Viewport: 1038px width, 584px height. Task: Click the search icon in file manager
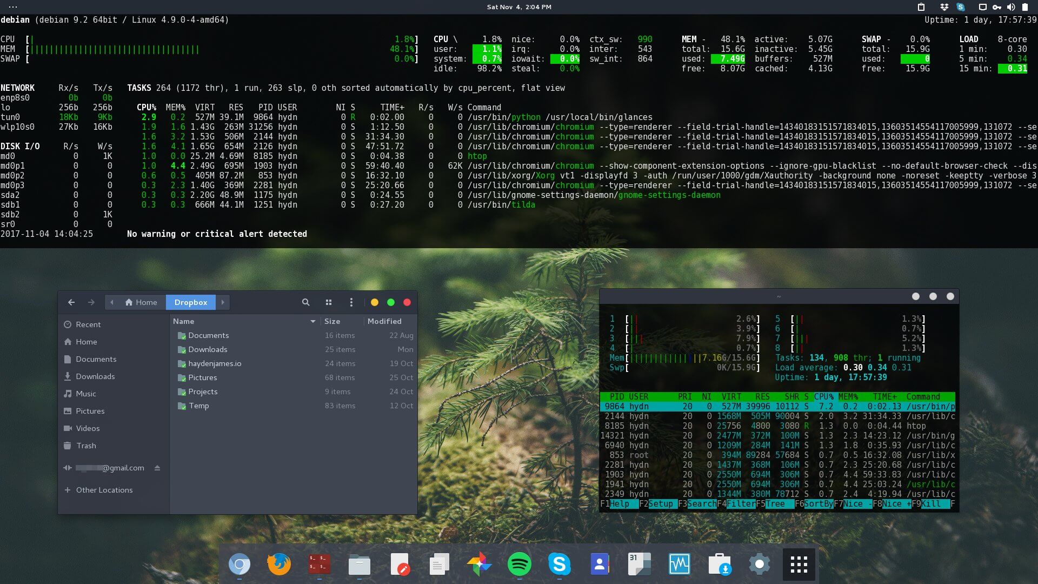305,302
